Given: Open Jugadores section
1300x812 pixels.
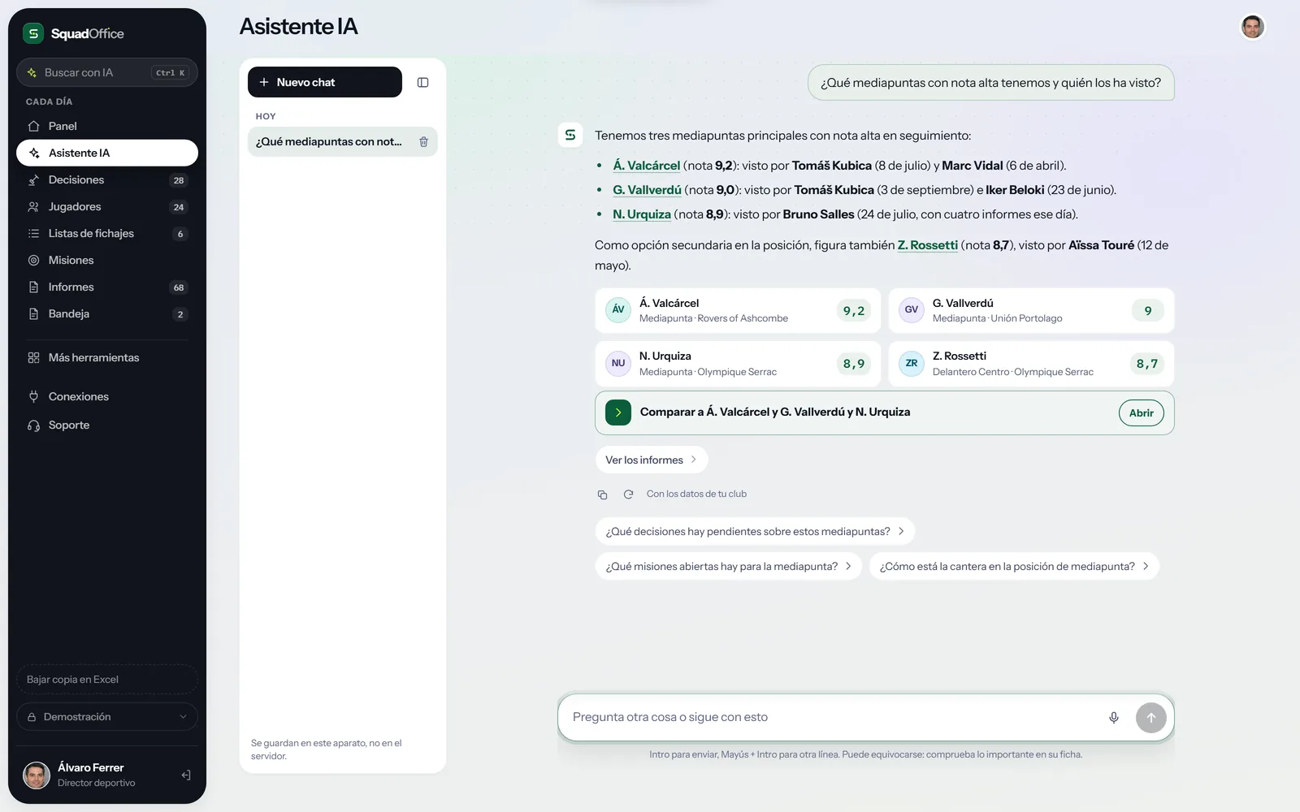Looking at the screenshot, I should [x=107, y=206].
